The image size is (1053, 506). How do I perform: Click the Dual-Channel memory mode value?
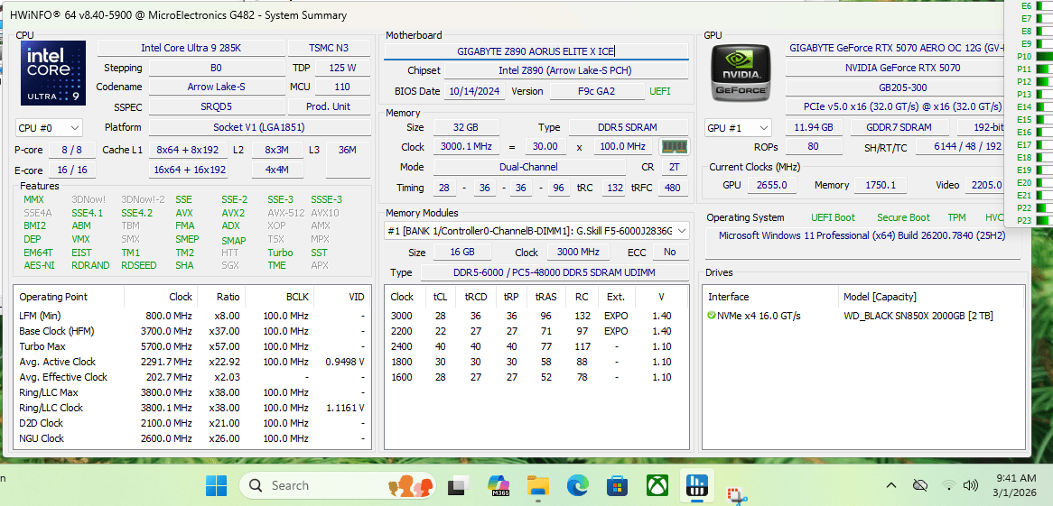tap(527, 167)
